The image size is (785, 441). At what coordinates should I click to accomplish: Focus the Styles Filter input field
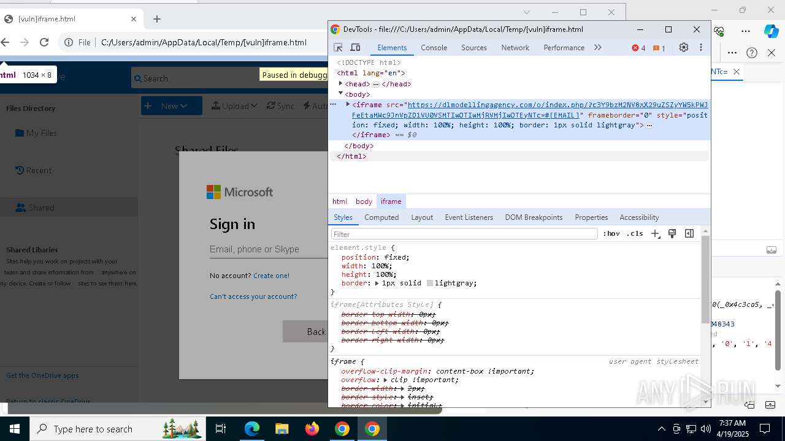[464, 234]
